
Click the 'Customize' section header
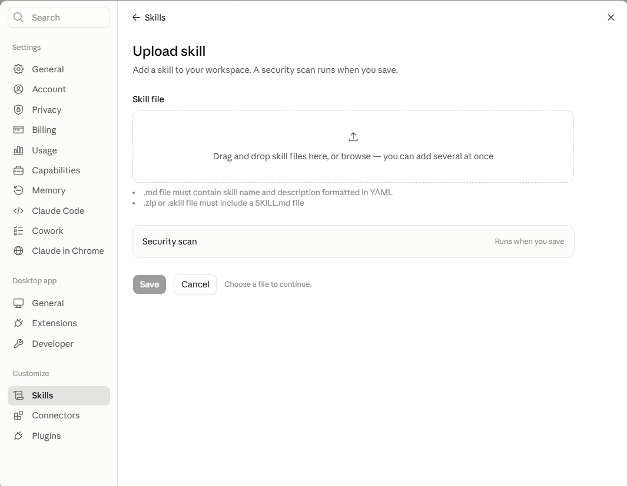pyautogui.click(x=31, y=374)
